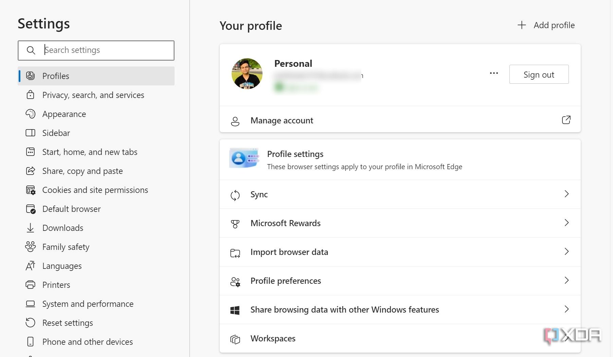Expand the Import browser data chevron
This screenshot has width=613, height=357.
(x=566, y=251)
